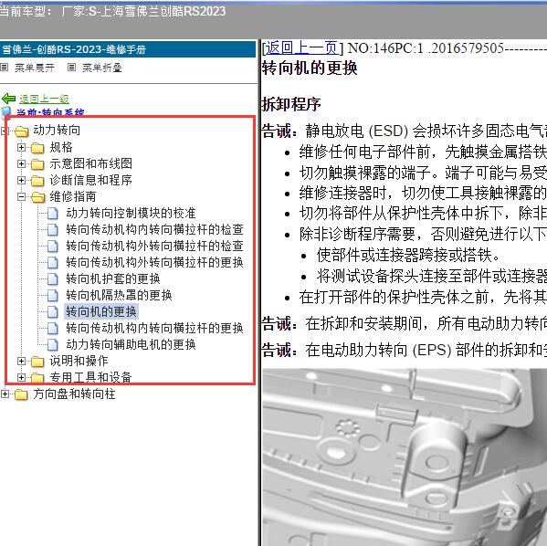Select the 维修指南 folder label
547x546 pixels.
coord(73,197)
